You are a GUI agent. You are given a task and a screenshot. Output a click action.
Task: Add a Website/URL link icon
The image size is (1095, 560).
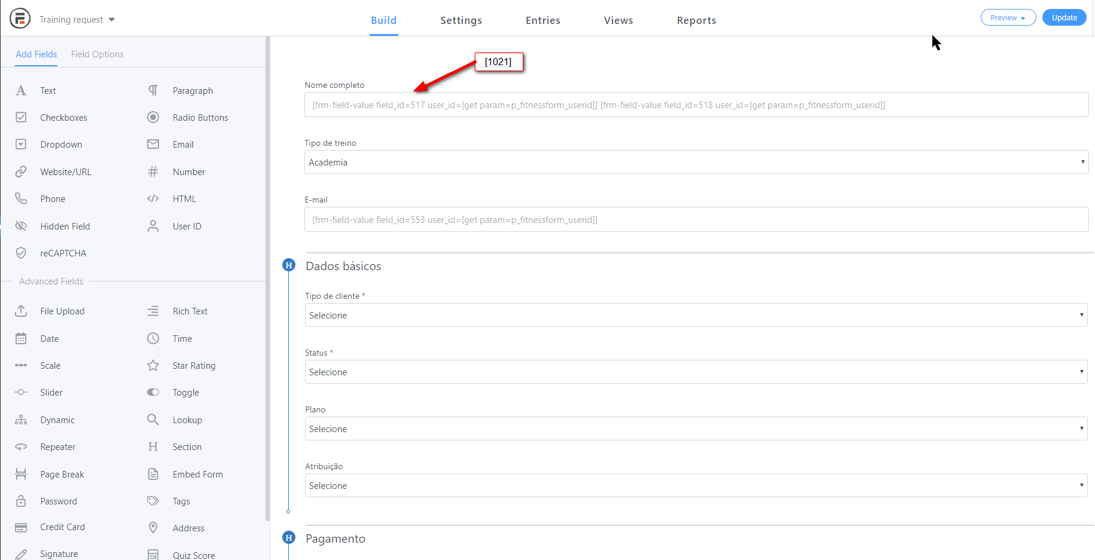point(21,172)
